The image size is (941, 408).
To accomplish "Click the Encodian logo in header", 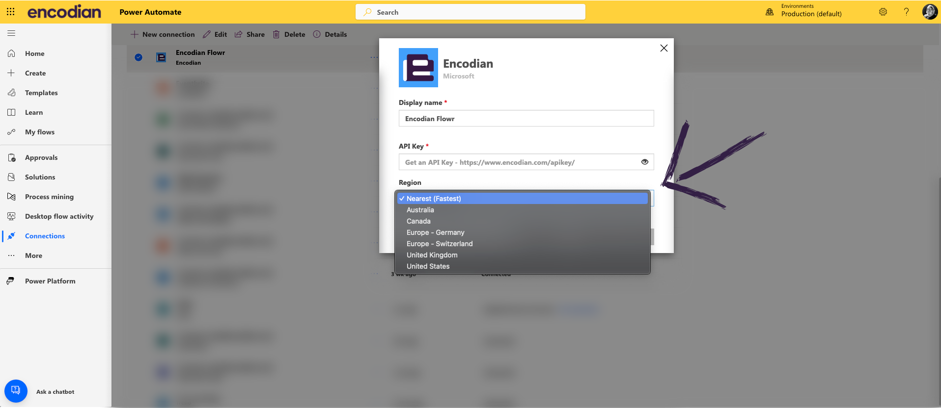I will pos(64,12).
